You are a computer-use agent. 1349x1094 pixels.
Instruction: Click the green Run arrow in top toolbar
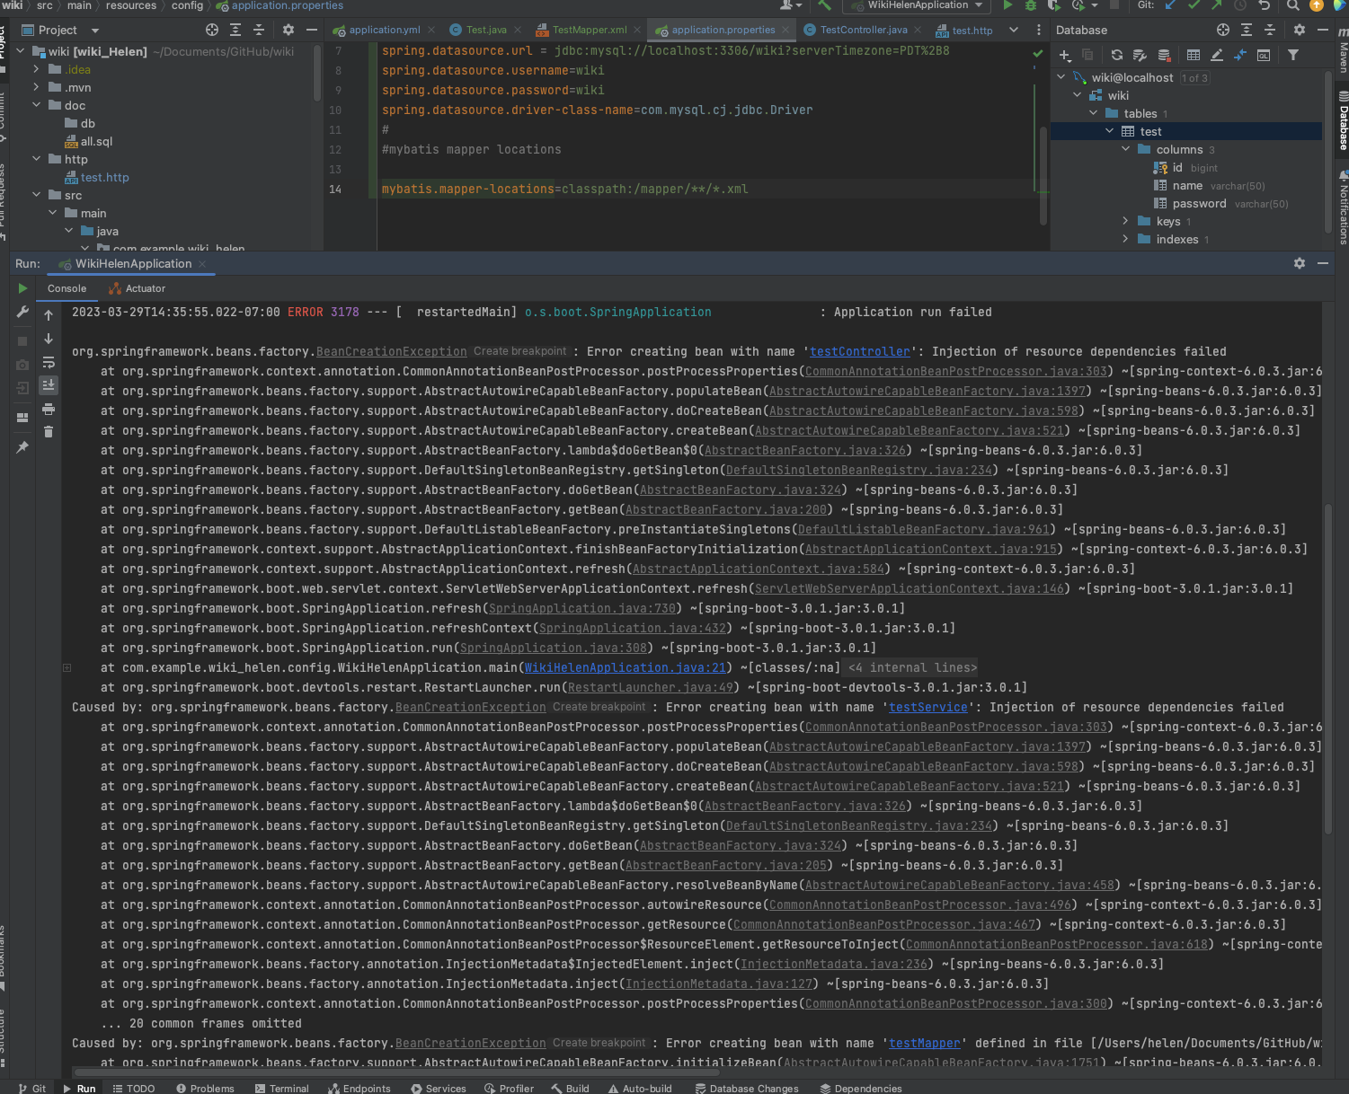(x=1007, y=5)
